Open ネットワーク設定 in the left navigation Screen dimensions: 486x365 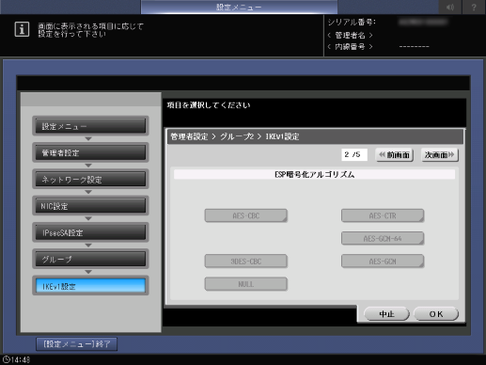[x=90, y=180]
